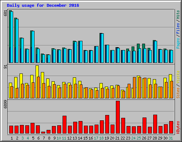Click green day 24 axis label
Screen dimensions: 182x142
(133, 138)
